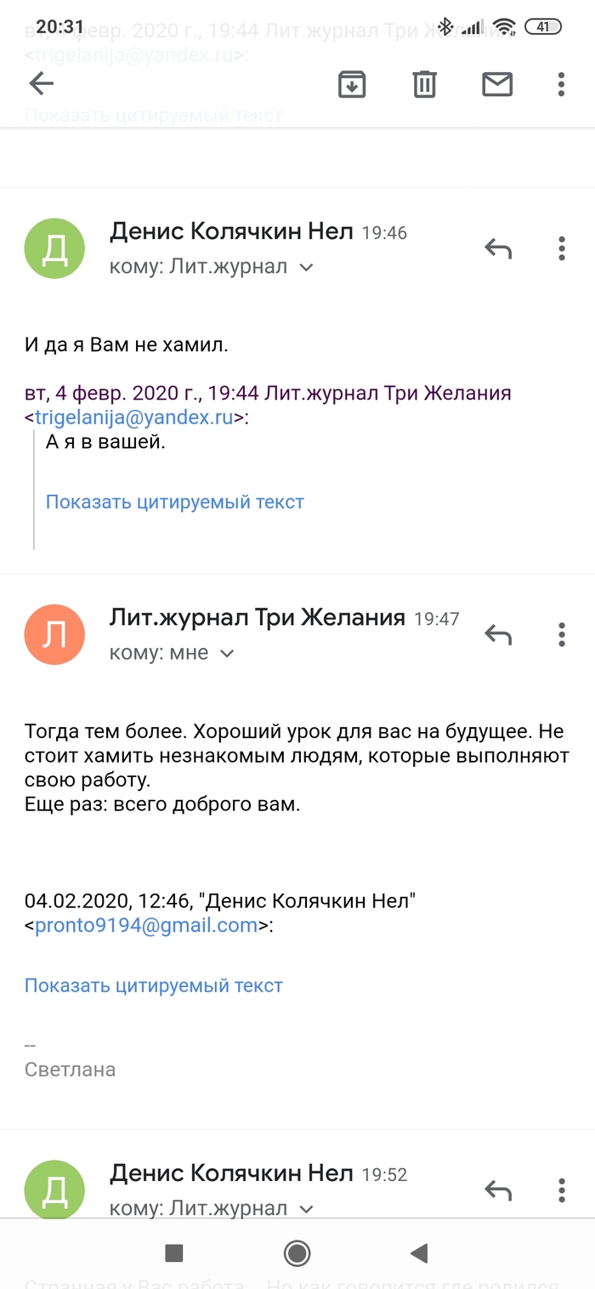
Task: Expand recipients of the 19:46 message
Action: click(307, 268)
